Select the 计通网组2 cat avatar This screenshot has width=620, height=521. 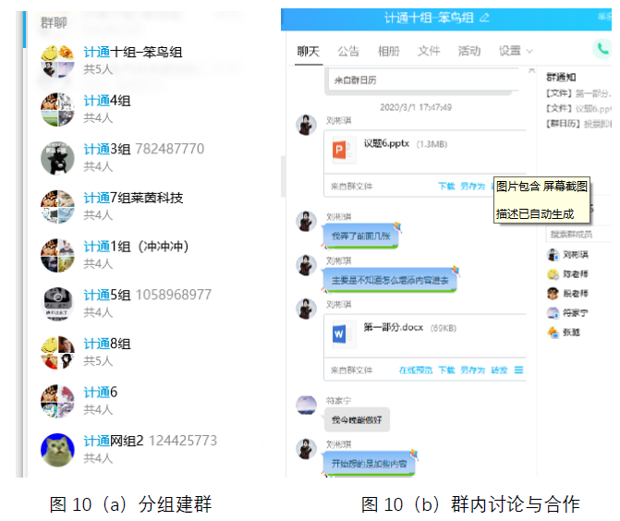[x=57, y=449]
